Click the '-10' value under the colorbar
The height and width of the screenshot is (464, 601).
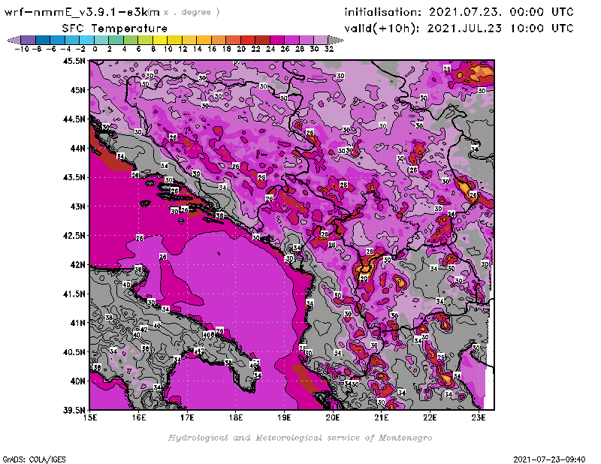coord(22,49)
